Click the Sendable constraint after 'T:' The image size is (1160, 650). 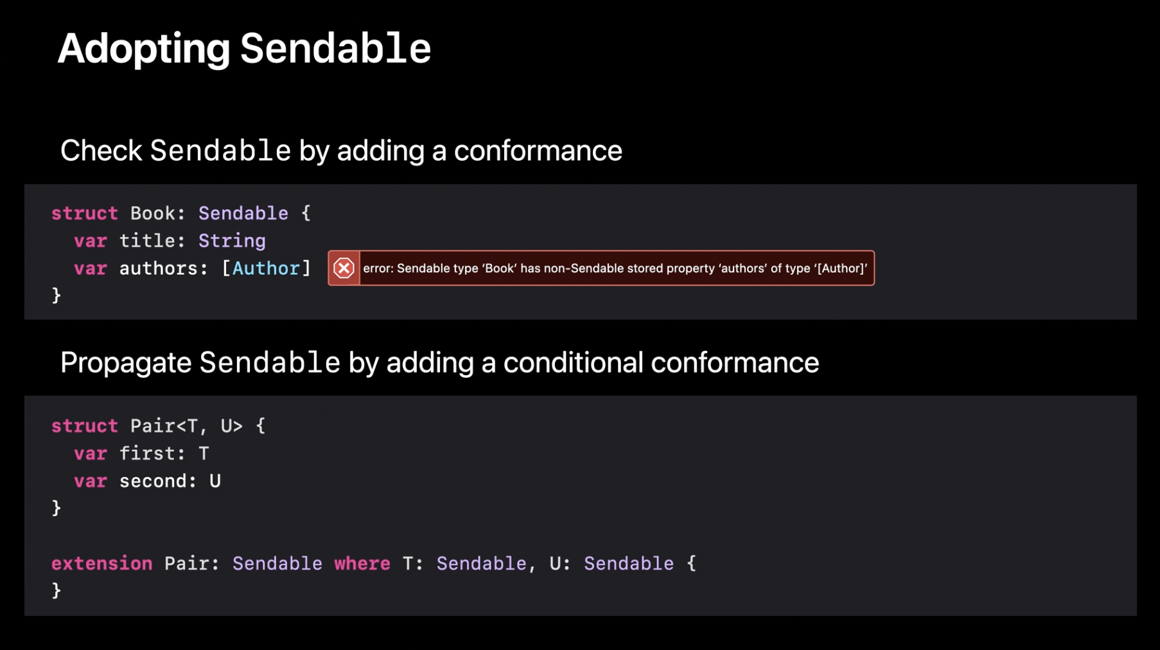click(481, 563)
